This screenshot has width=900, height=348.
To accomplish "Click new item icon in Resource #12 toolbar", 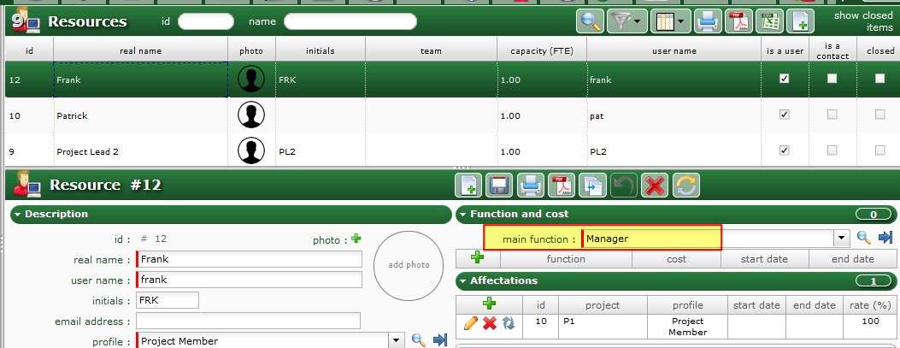I will [x=468, y=186].
